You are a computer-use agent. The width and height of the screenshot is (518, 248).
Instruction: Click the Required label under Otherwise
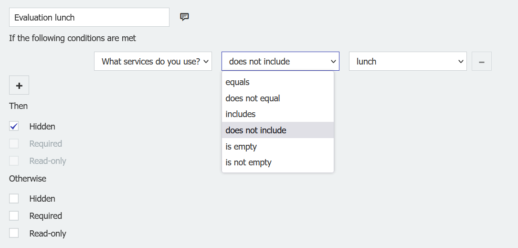point(45,216)
